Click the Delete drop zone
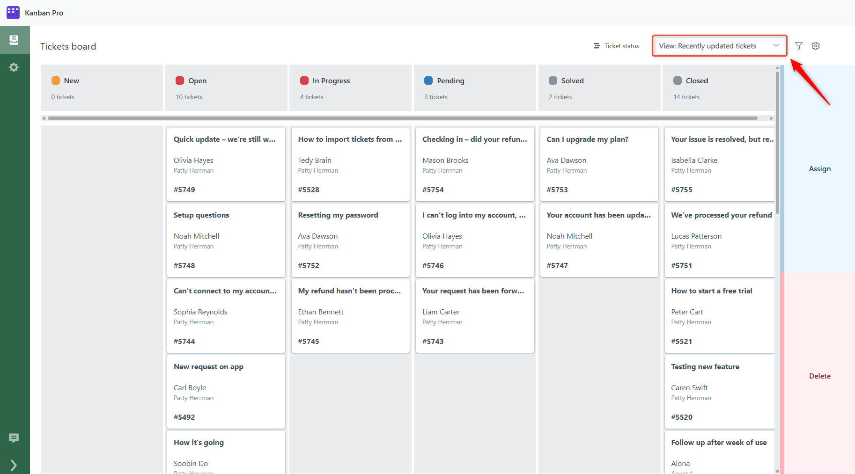855x474 pixels. tap(819, 376)
